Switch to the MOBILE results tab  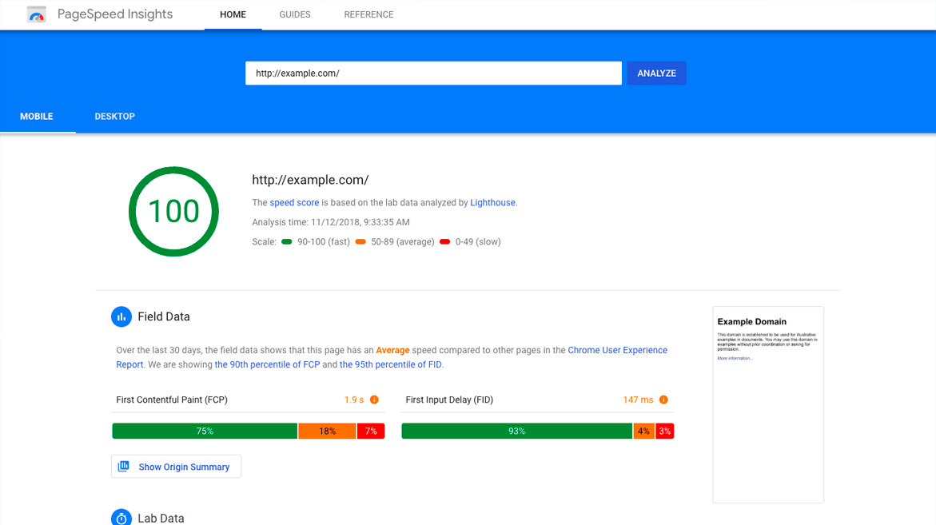[37, 117]
